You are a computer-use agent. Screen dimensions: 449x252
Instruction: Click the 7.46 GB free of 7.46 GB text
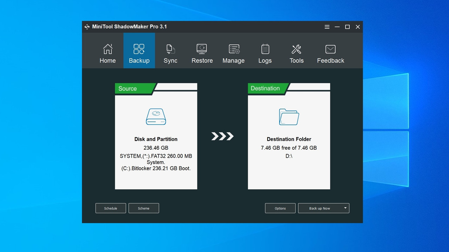(x=289, y=148)
